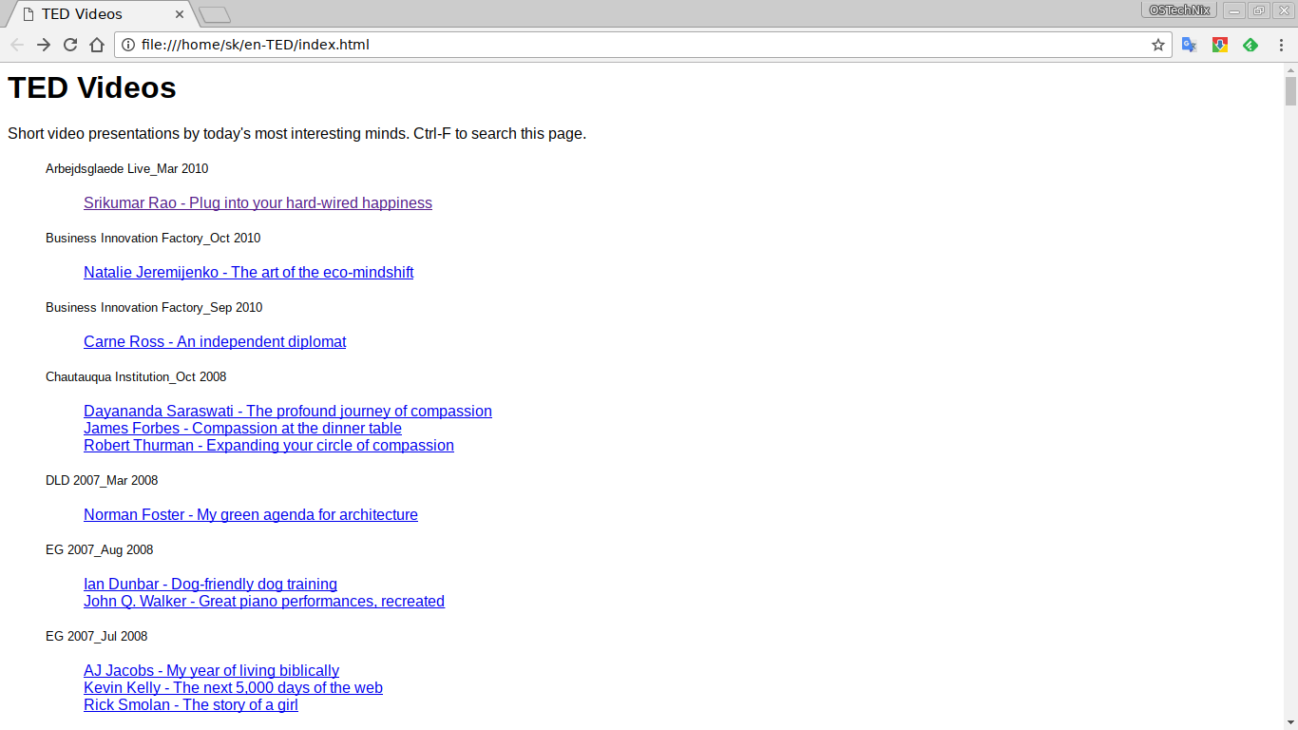
Task: Click the green Feedly extension icon
Action: pyautogui.click(x=1250, y=45)
